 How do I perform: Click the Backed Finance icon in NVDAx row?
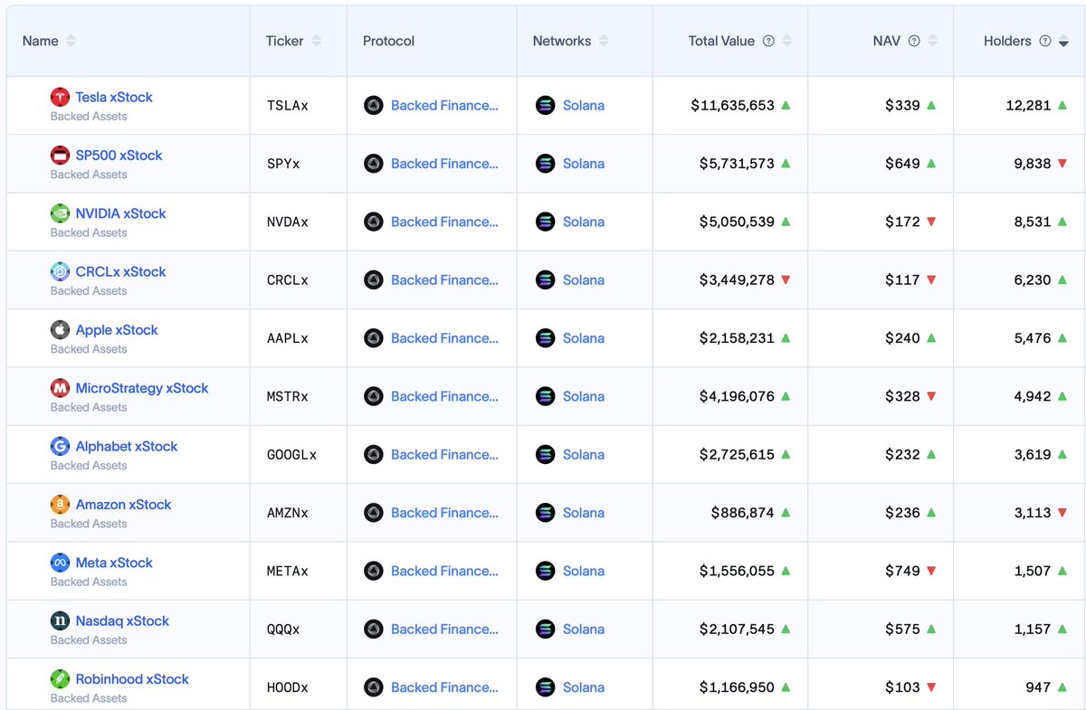click(x=374, y=222)
